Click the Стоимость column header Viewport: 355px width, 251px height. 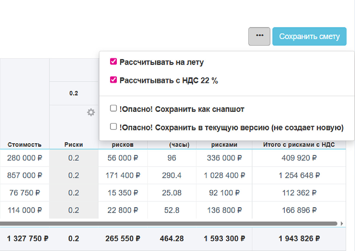[x=25, y=145]
